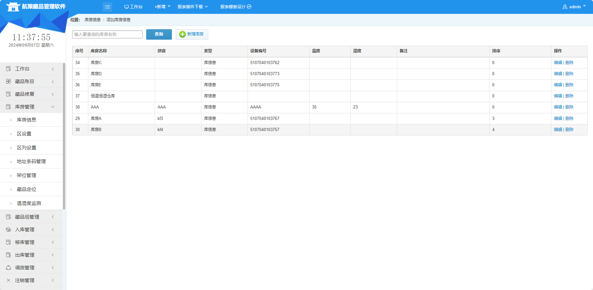Viewport: 593px width, 290px height.
Task: Click the 查询 search button
Action: pos(159,34)
